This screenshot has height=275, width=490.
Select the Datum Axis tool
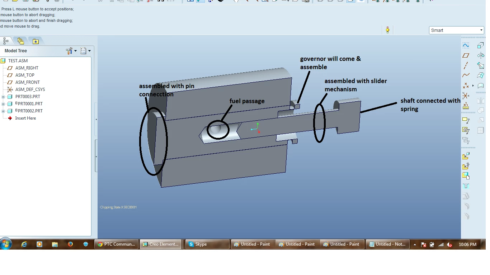[466, 66]
